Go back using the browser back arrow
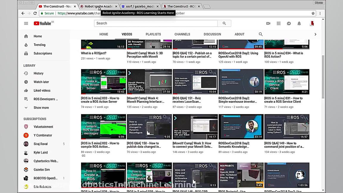This screenshot has height=193, width=343. (23, 13)
